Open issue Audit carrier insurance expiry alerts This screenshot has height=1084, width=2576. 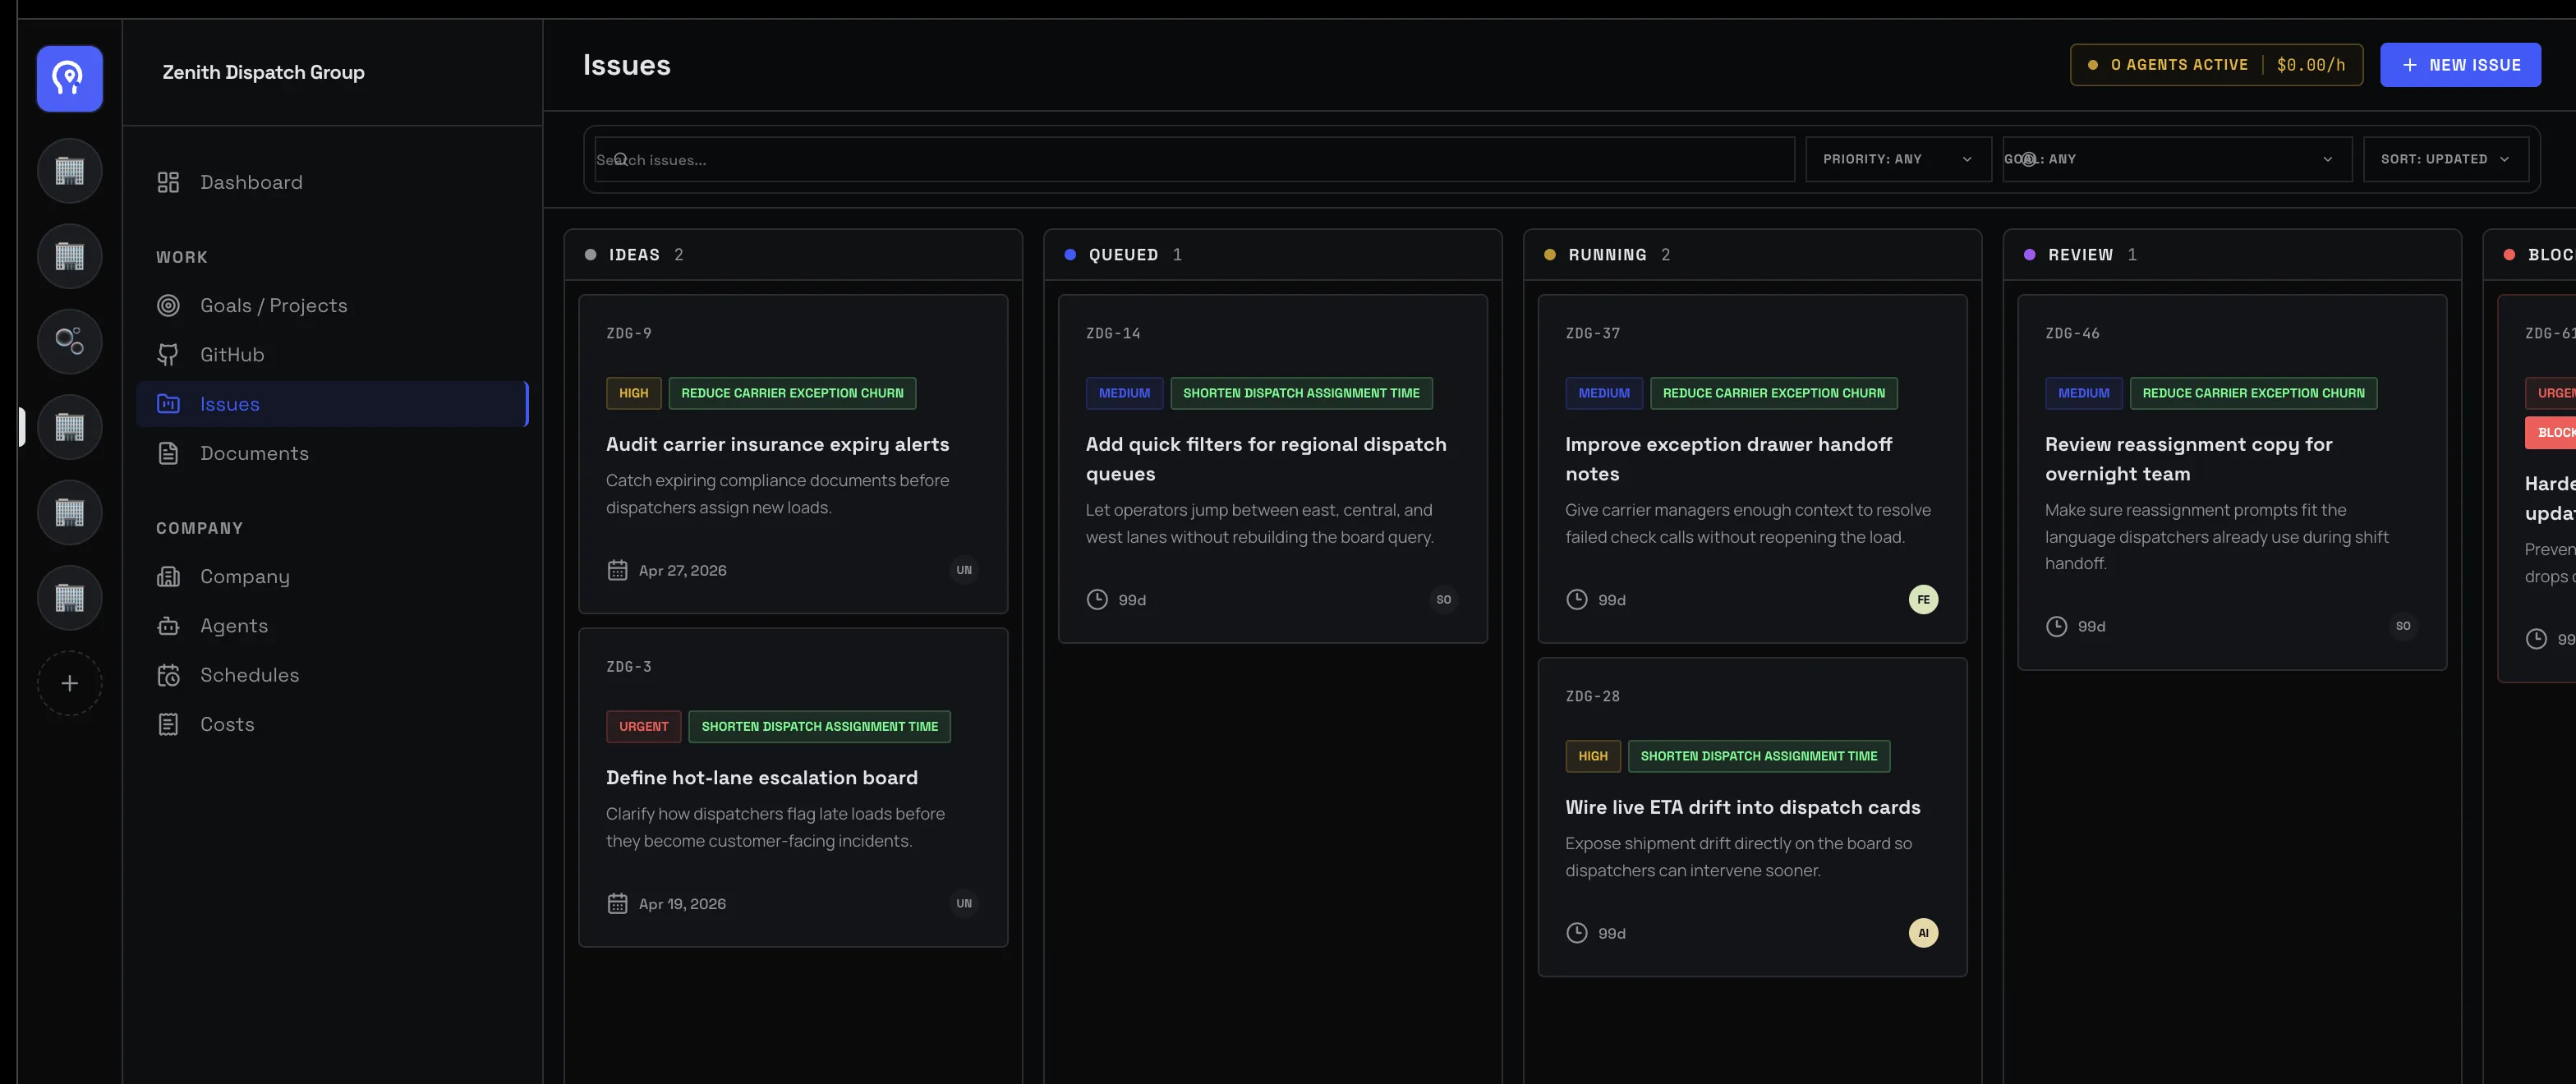[x=777, y=444]
